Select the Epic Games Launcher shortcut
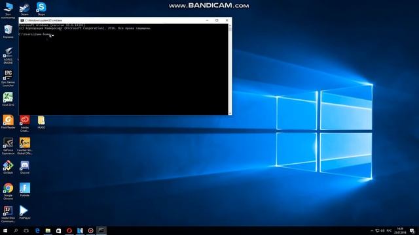 (8, 78)
